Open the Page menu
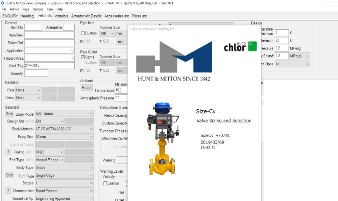 point(26,9)
